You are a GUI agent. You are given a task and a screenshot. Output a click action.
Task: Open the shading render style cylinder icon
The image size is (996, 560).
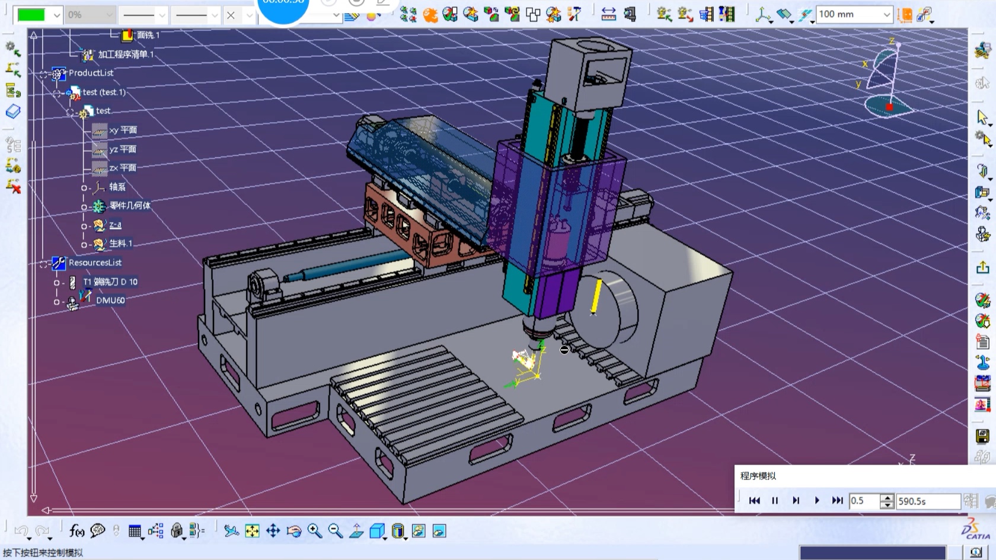398,531
